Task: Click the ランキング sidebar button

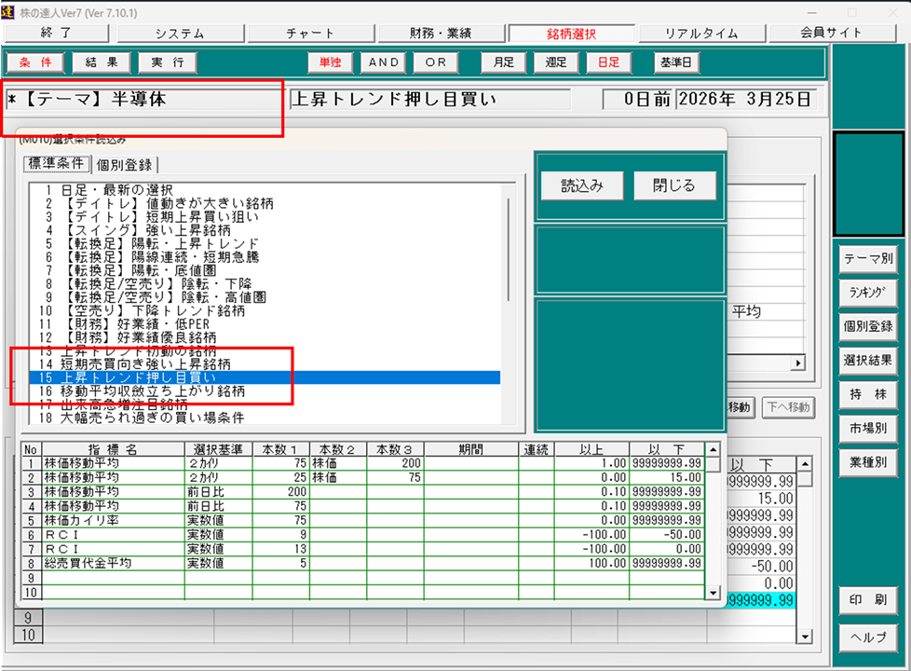Action: [x=868, y=294]
